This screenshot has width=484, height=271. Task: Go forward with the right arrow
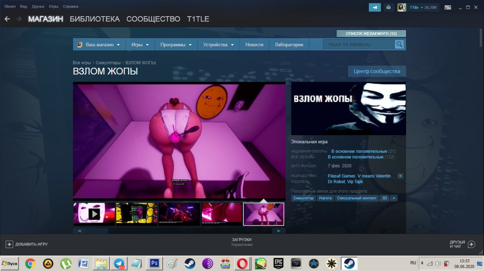pos(19,19)
